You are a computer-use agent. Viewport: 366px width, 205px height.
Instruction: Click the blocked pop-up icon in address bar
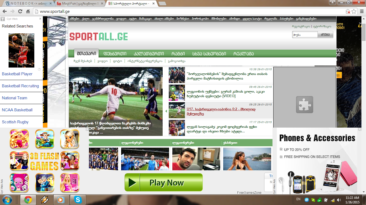pyautogui.click(x=348, y=11)
